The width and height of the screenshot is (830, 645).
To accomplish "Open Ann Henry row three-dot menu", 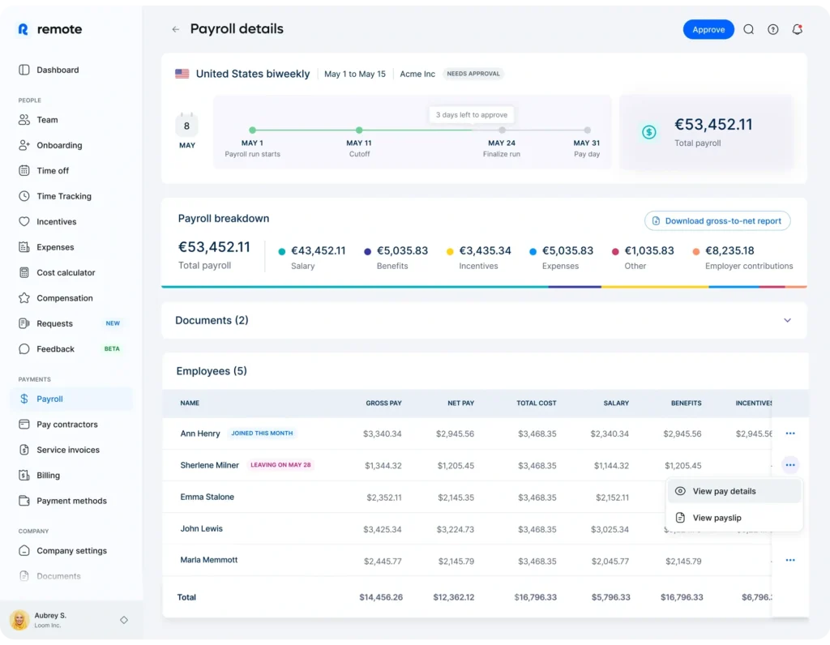I will coord(789,434).
